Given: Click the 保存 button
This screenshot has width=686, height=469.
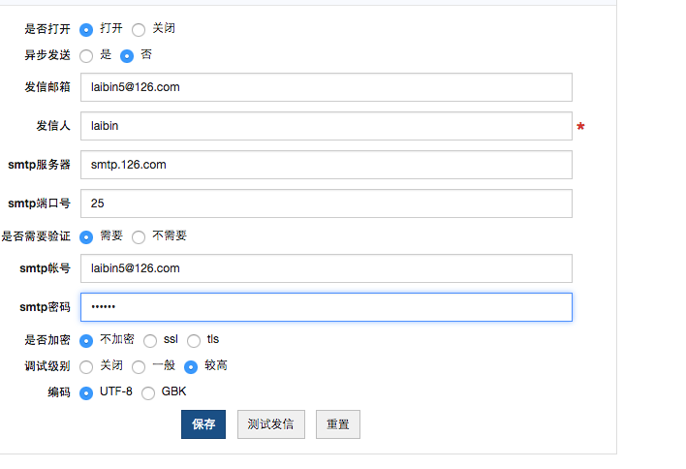Looking at the screenshot, I should tap(203, 424).
